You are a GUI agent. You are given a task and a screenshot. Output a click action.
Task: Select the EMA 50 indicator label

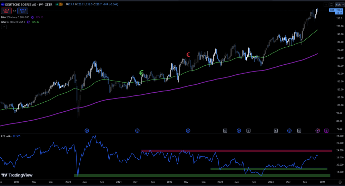point(13,22)
